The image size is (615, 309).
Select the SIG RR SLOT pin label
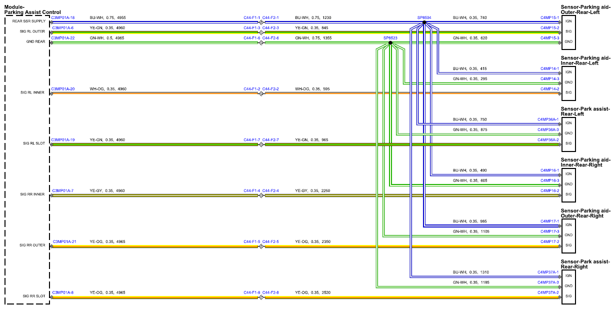(34, 296)
